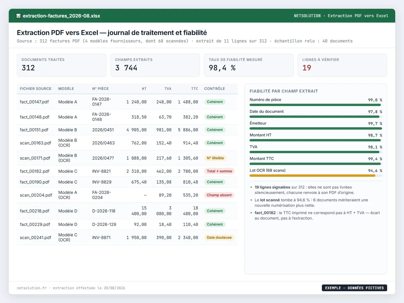The width and height of the screenshot is (404, 303).
Task: Click the N° illisible badge
Action: pos(215,158)
